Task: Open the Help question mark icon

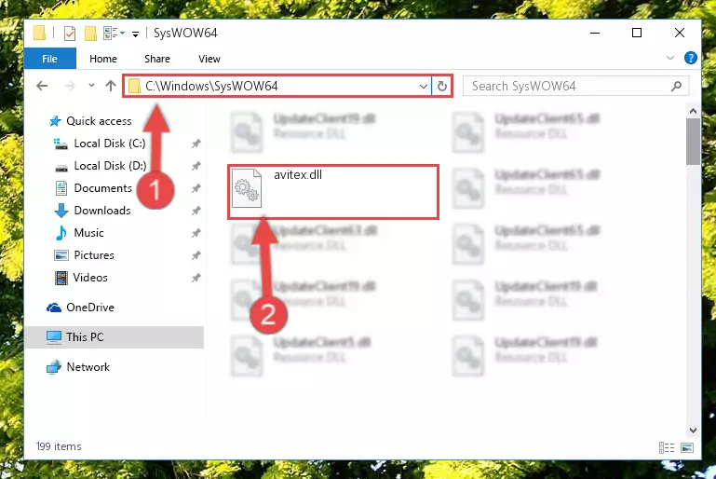Action: (x=691, y=58)
